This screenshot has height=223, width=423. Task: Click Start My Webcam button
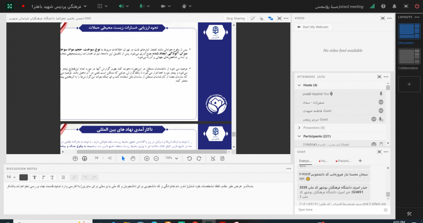click(313, 27)
